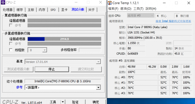Open the 主板 tab
195x104 pixels.
pos(31,10)
